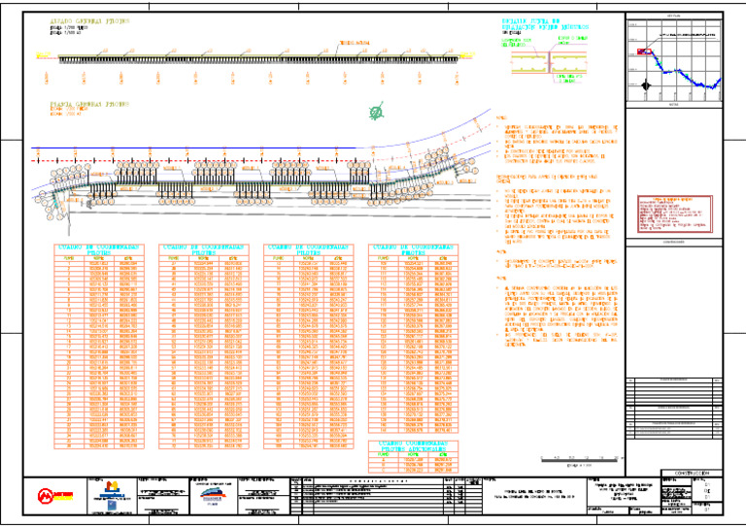Screen dimensions: 746x527
Task: Select the expansion joint detail drawing
Action: coord(549,62)
